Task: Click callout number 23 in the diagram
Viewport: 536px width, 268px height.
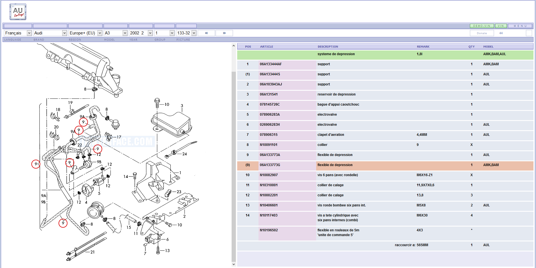Action: coord(179,192)
